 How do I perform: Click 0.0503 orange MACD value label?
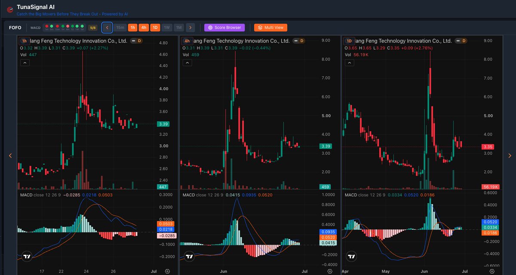[x=165, y=224]
